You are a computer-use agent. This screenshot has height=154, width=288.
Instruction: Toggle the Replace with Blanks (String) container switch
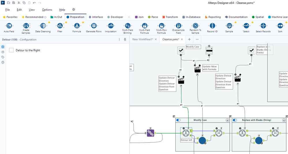click(235, 120)
